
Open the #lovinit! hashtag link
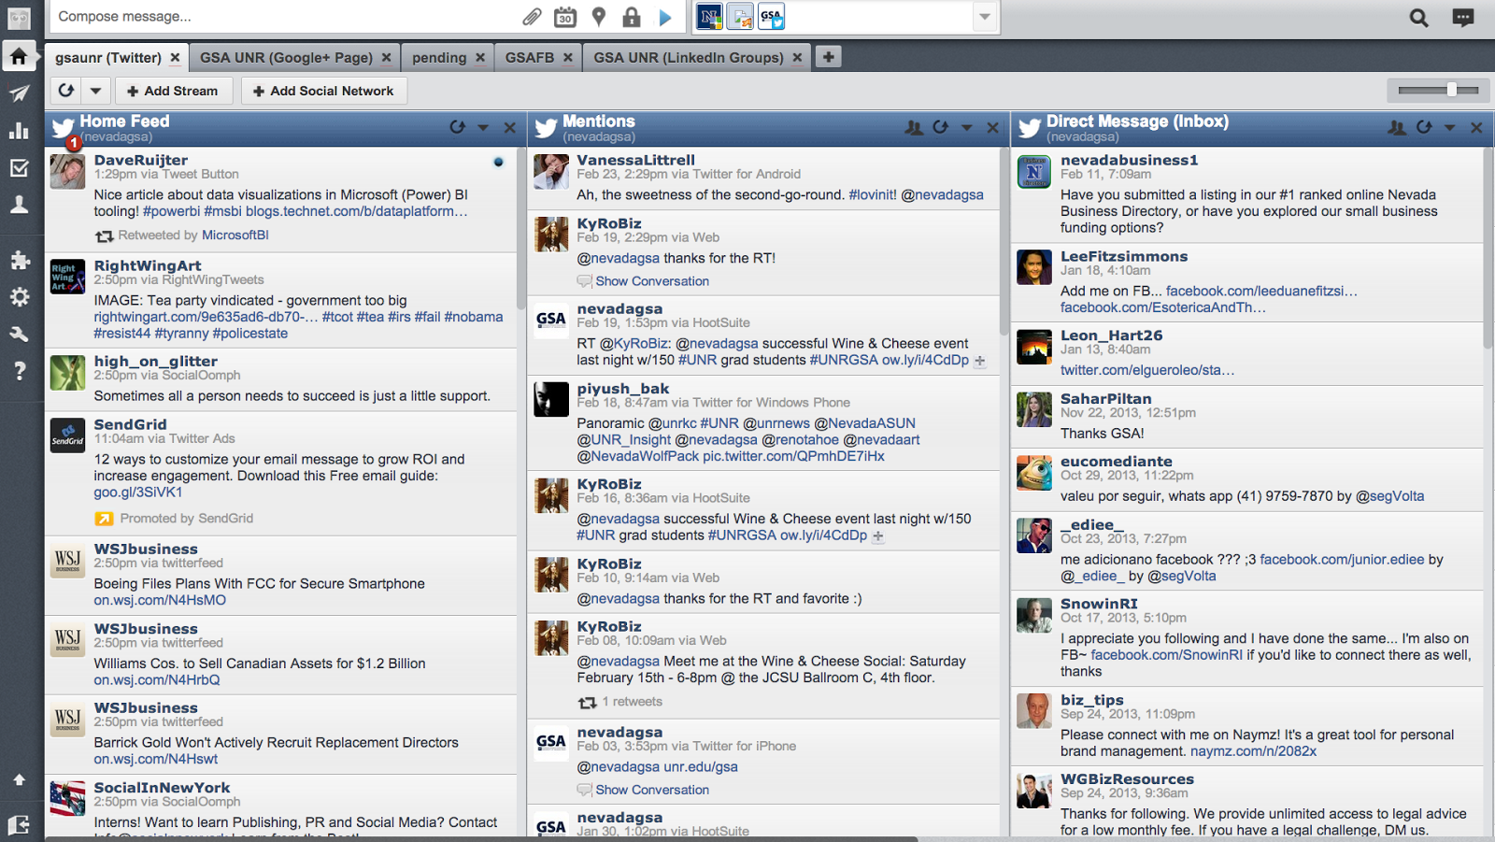coord(872,194)
